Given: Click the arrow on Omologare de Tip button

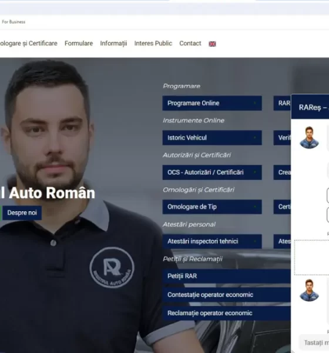Looking at the screenshot, I should [x=255, y=207].
